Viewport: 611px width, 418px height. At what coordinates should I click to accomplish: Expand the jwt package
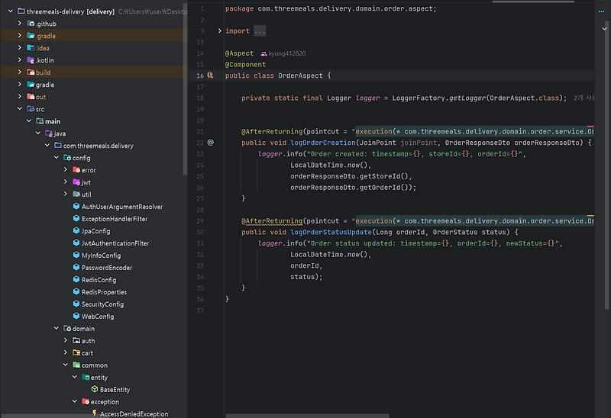pyautogui.click(x=66, y=182)
